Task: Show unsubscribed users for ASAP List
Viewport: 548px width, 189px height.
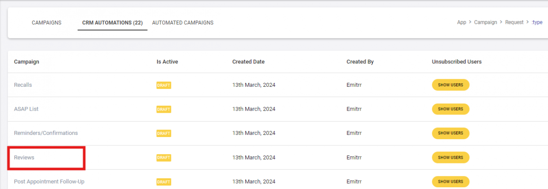Action: pyautogui.click(x=450, y=109)
